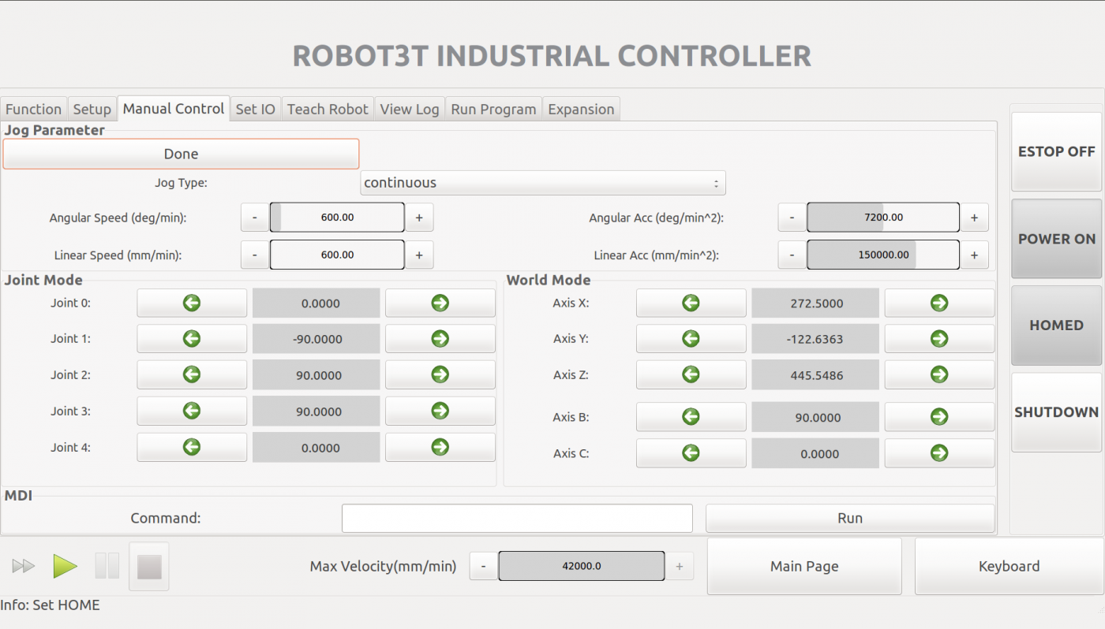Open the Jog Type dropdown
Screen dimensions: 1105x629
pos(542,182)
